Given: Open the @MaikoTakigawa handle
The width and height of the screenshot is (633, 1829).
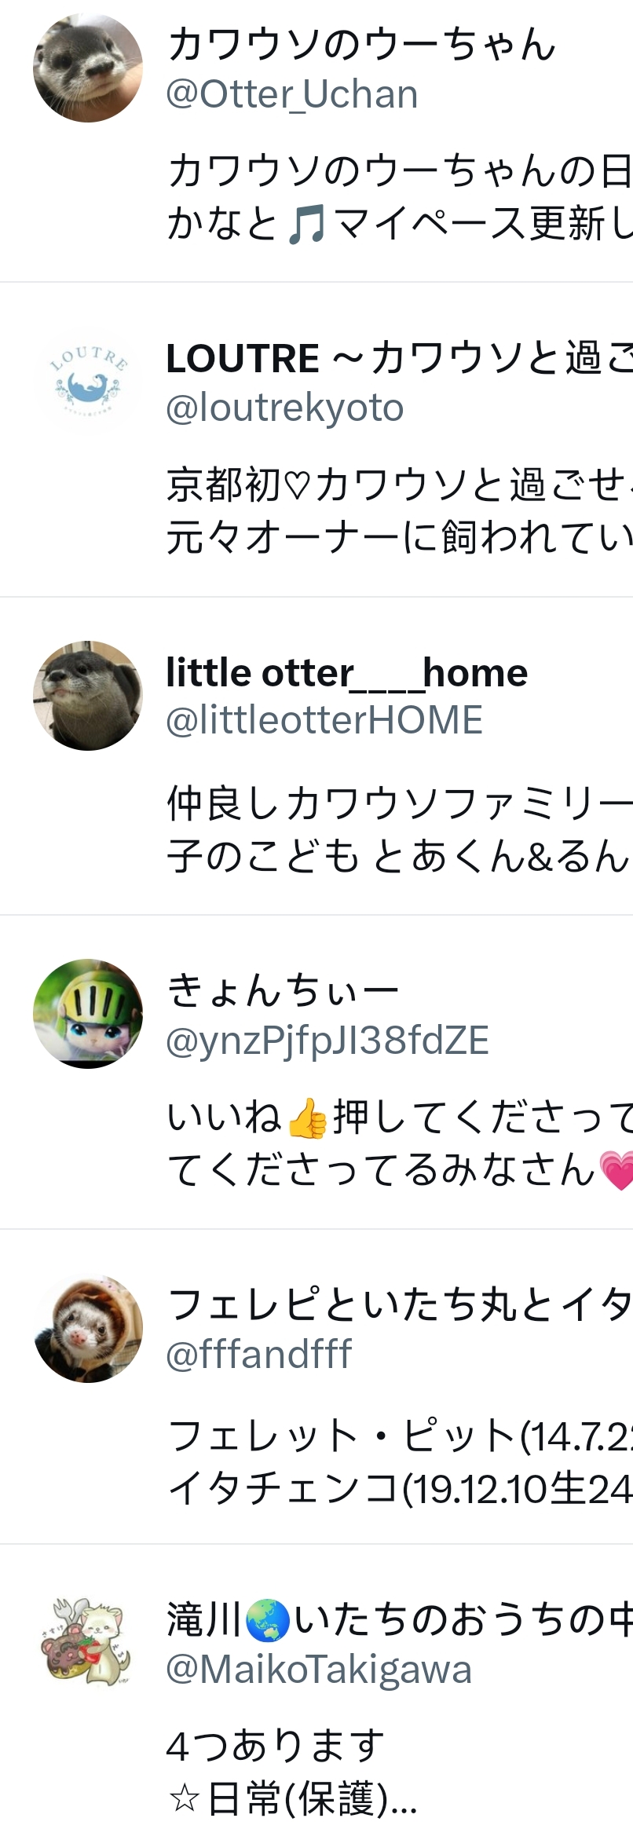Looking at the screenshot, I should 319,1670.
